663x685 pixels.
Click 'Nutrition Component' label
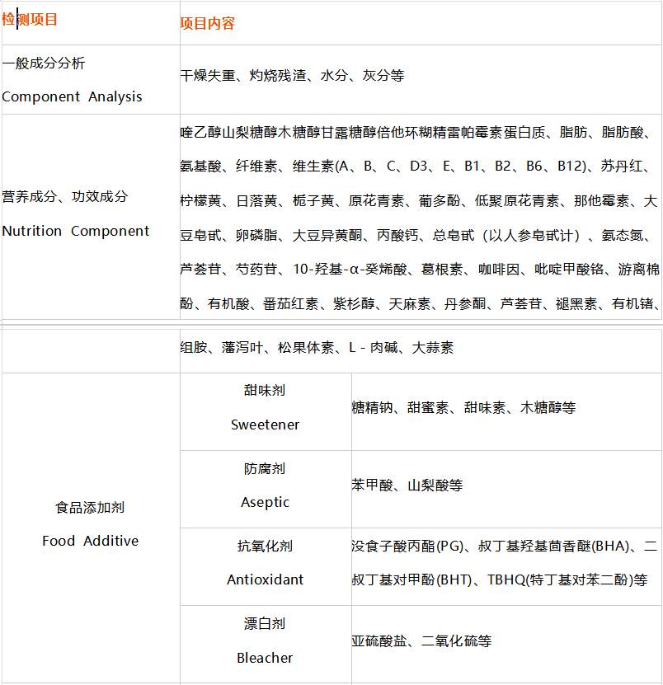[x=76, y=231]
